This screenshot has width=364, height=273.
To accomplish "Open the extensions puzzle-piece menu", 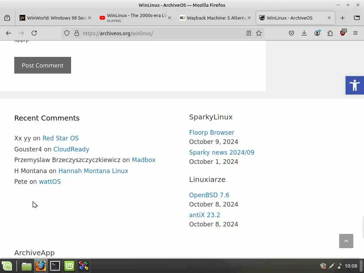I will click(x=330, y=33).
